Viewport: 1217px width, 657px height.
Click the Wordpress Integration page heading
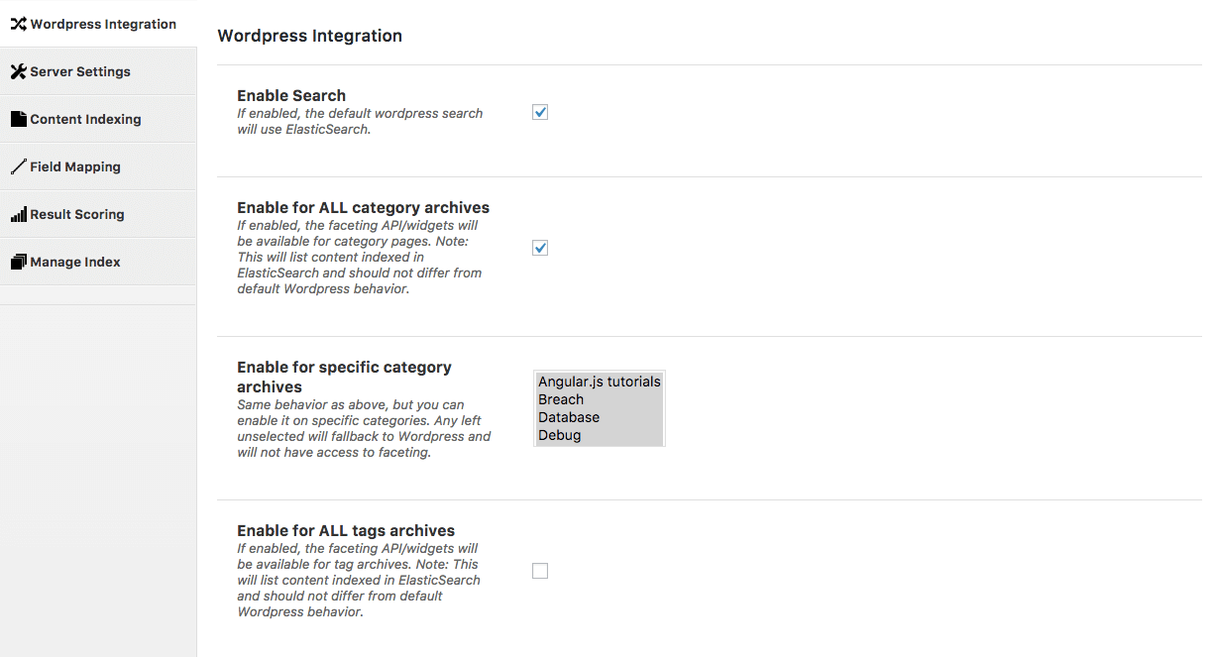click(x=309, y=36)
